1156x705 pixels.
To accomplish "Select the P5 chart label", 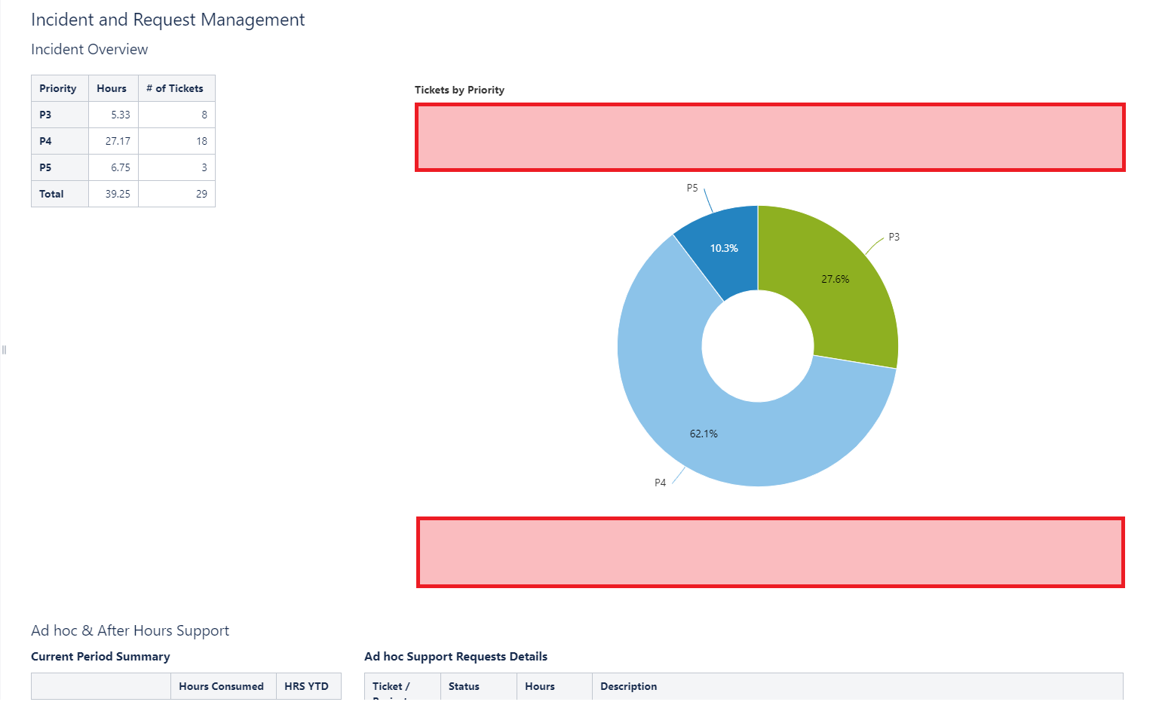I will [x=692, y=188].
